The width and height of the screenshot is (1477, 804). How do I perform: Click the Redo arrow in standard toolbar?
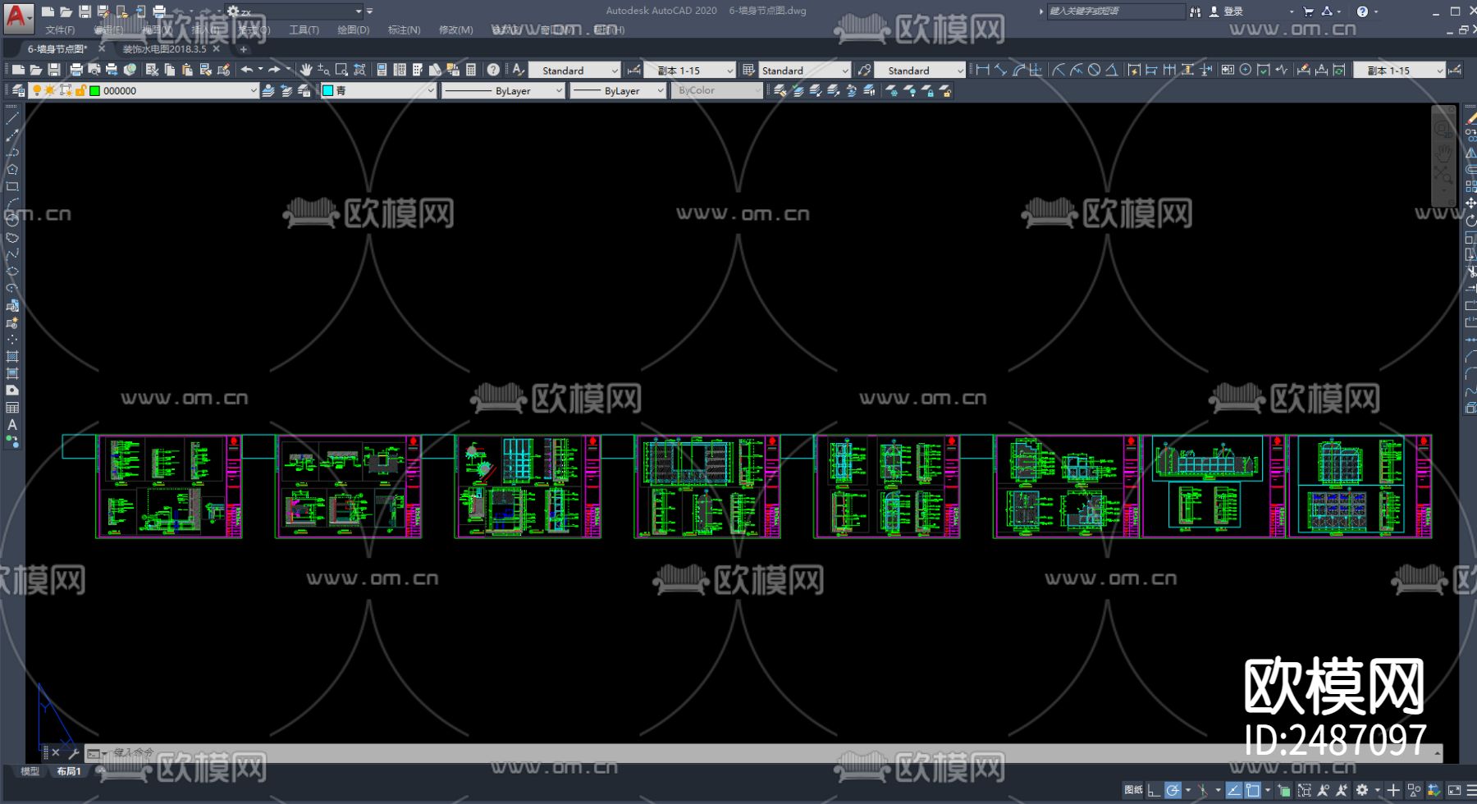(x=274, y=71)
